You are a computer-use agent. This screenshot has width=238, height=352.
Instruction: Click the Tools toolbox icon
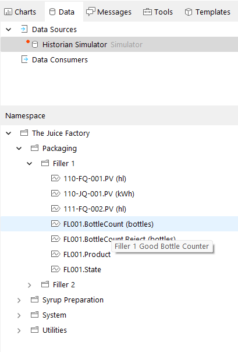click(147, 12)
